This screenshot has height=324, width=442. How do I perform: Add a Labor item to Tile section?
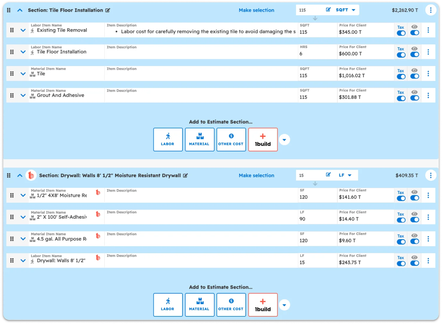[168, 139]
